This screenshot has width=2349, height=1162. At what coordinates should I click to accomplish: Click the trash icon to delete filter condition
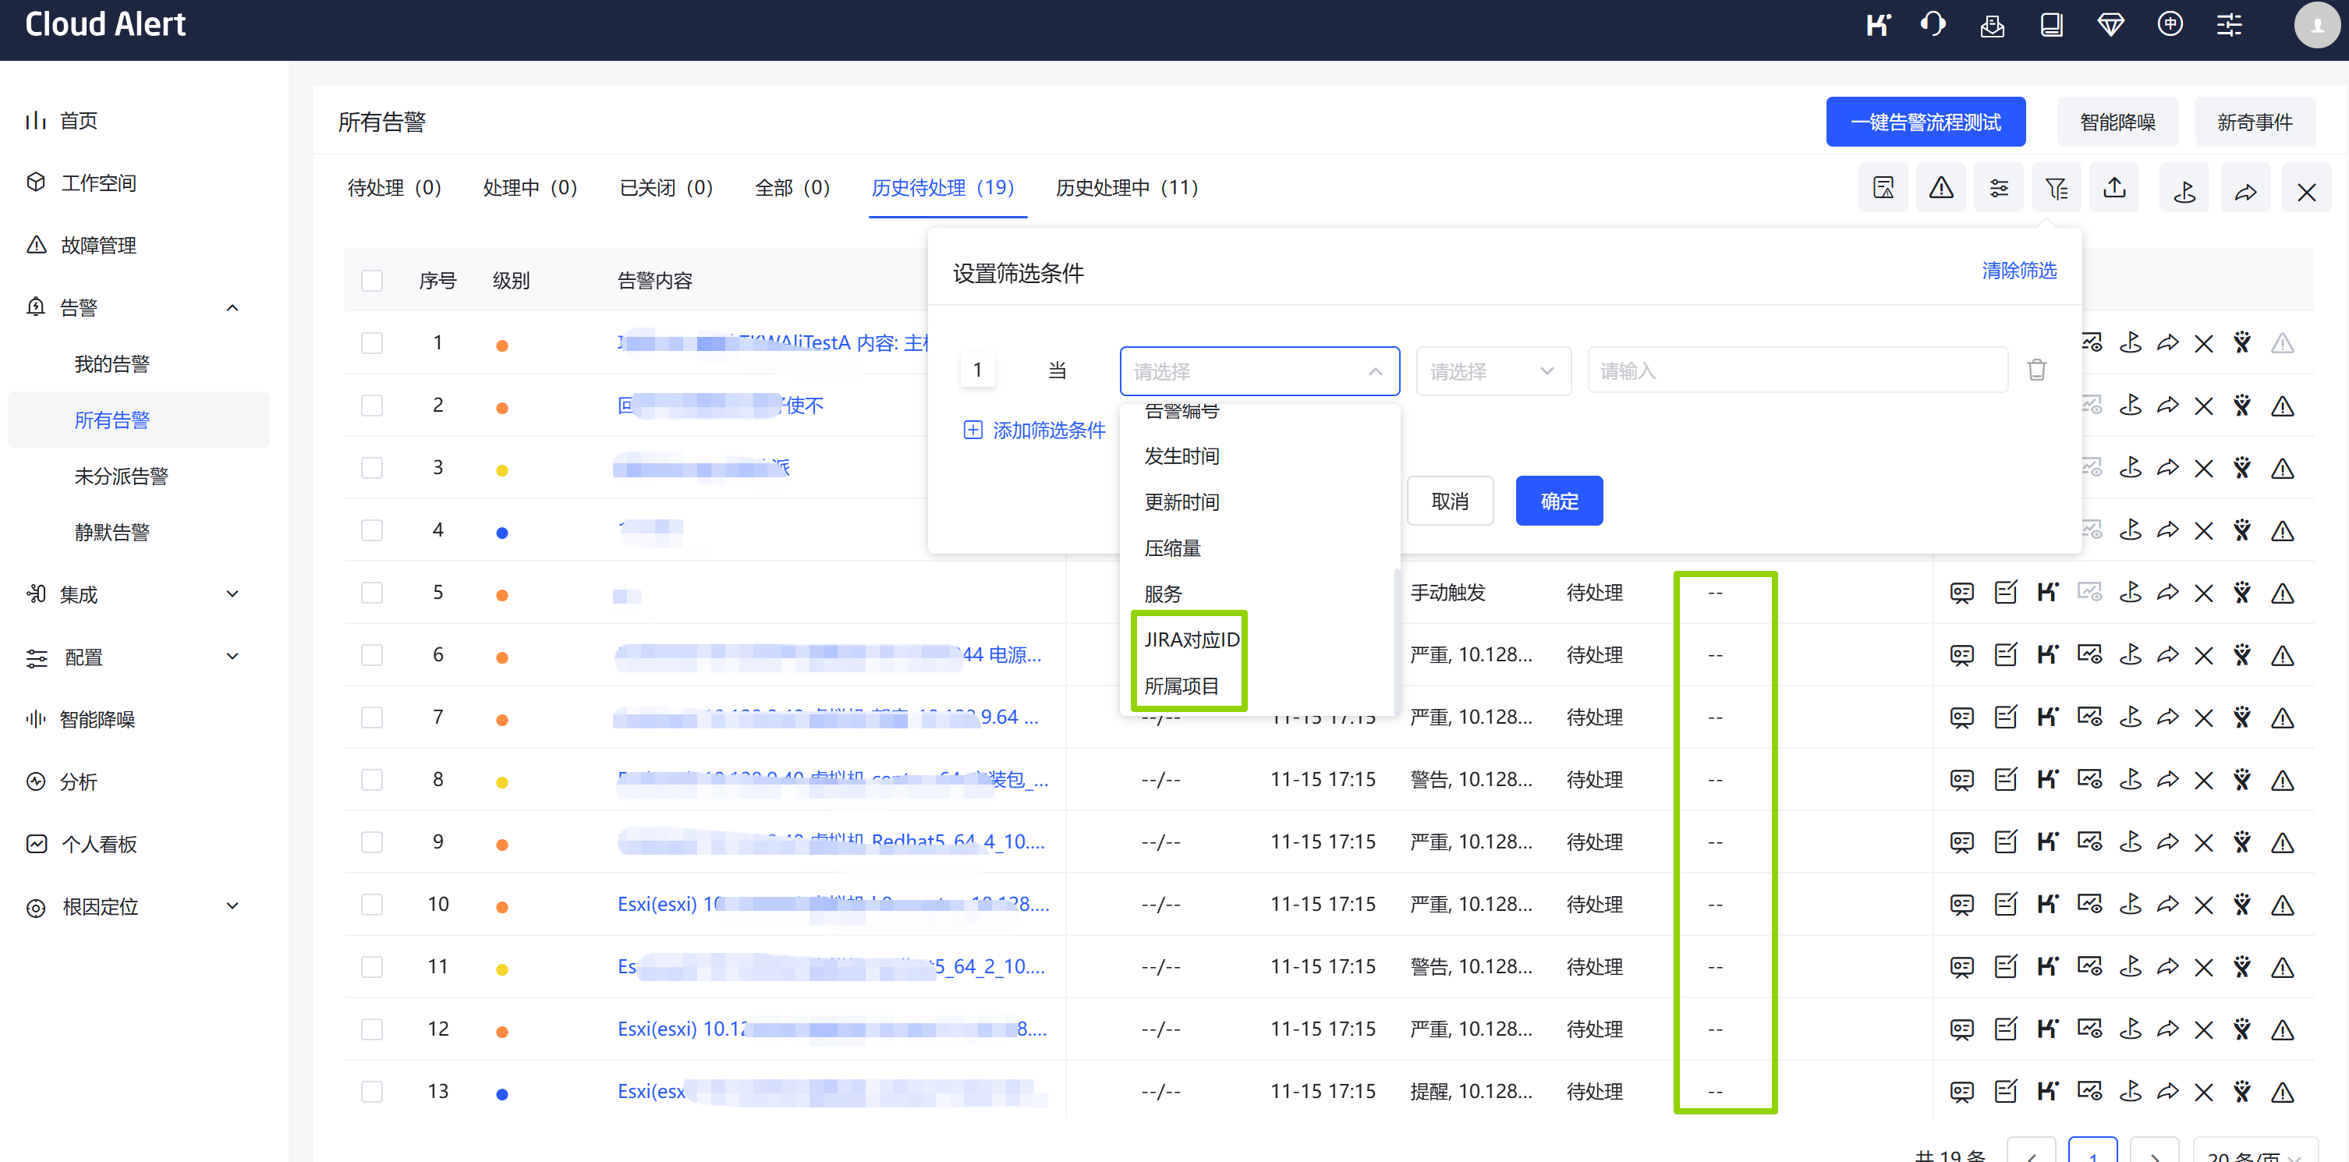pos(2036,370)
